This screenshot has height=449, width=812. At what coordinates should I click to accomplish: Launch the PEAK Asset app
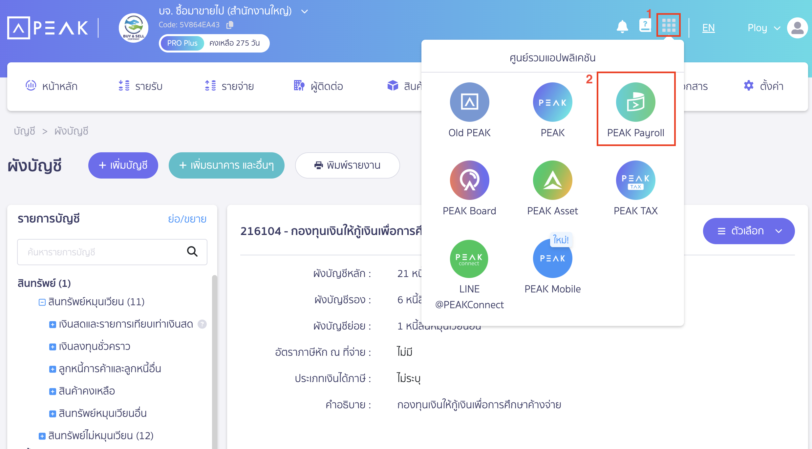553,188
